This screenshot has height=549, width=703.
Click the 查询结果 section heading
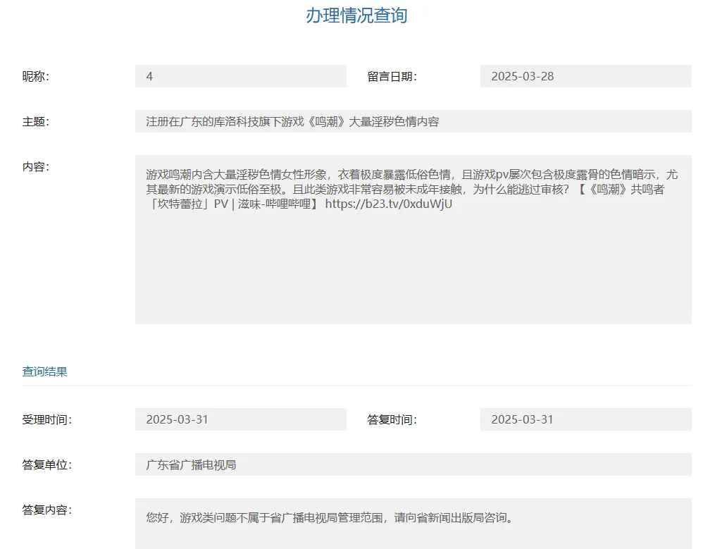click(x=45, y=371)
